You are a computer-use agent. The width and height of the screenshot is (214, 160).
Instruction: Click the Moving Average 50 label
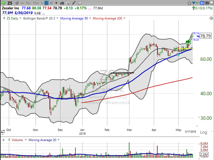pyautogui.click(x=74, y=18)
